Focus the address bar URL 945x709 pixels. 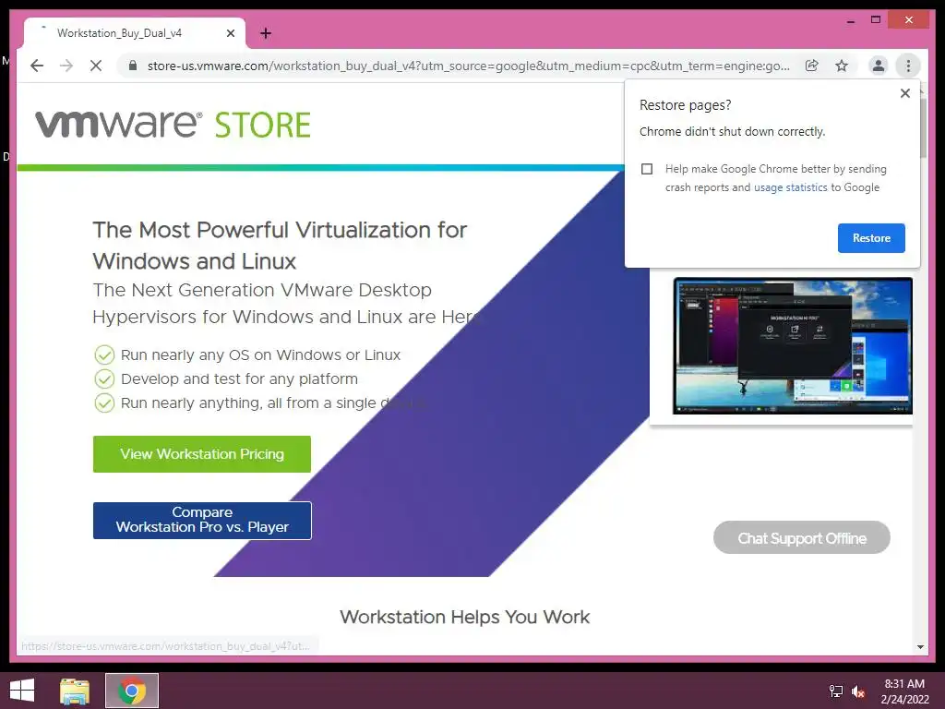(x=468, y=66)
